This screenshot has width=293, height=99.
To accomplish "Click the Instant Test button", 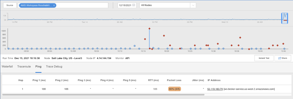I will tap(264, 58).
